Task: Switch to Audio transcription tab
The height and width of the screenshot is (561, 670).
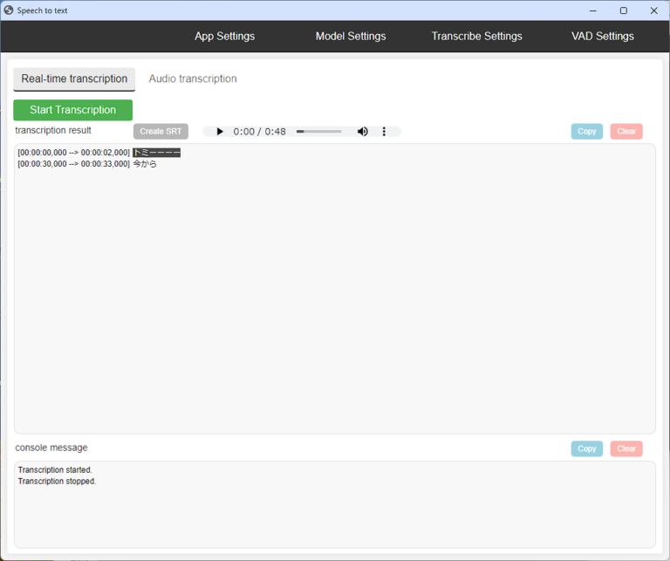Action: pos(193,79)
